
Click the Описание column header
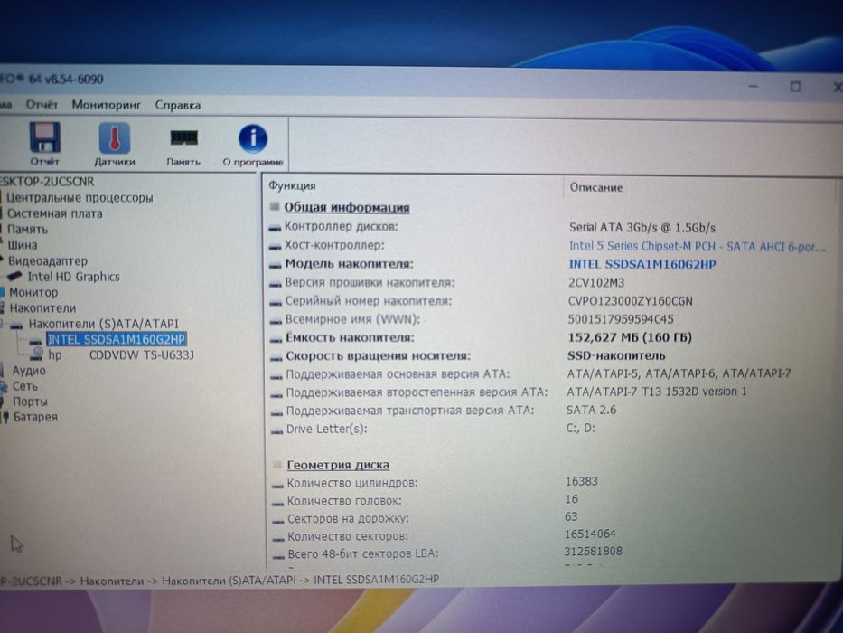click(x=595, y=188)
